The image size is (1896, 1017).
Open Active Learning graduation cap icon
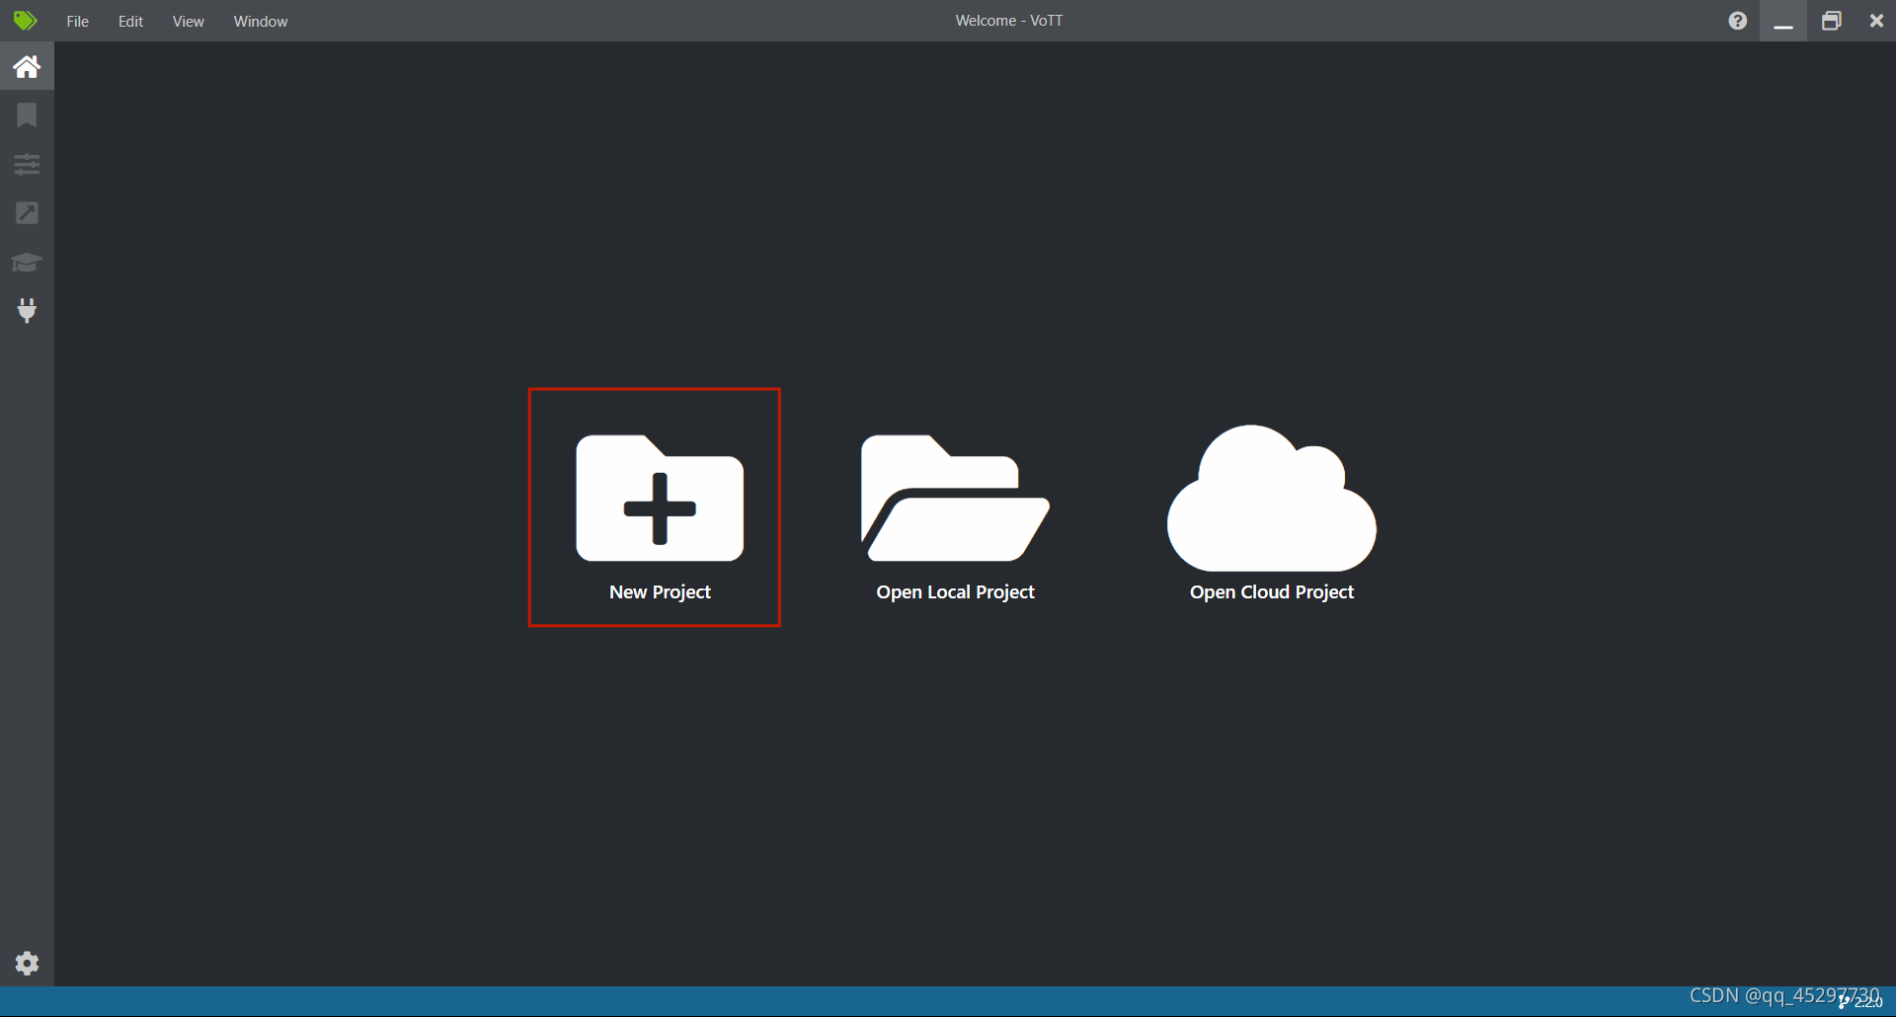coord(27,262)
